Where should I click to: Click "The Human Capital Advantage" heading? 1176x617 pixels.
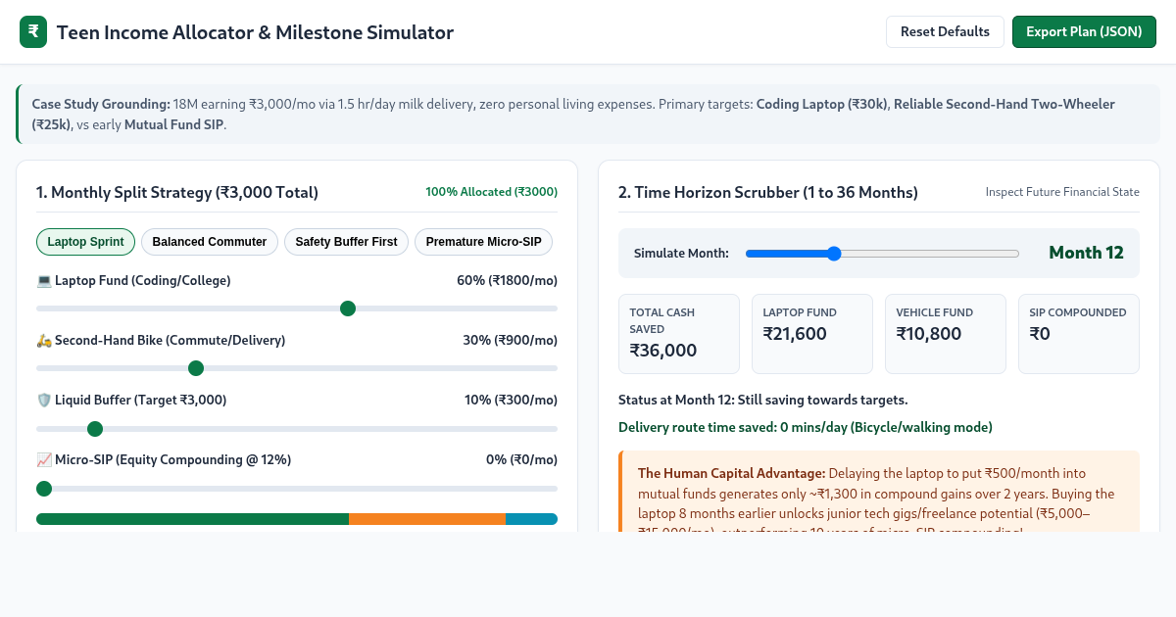[732, 473]
